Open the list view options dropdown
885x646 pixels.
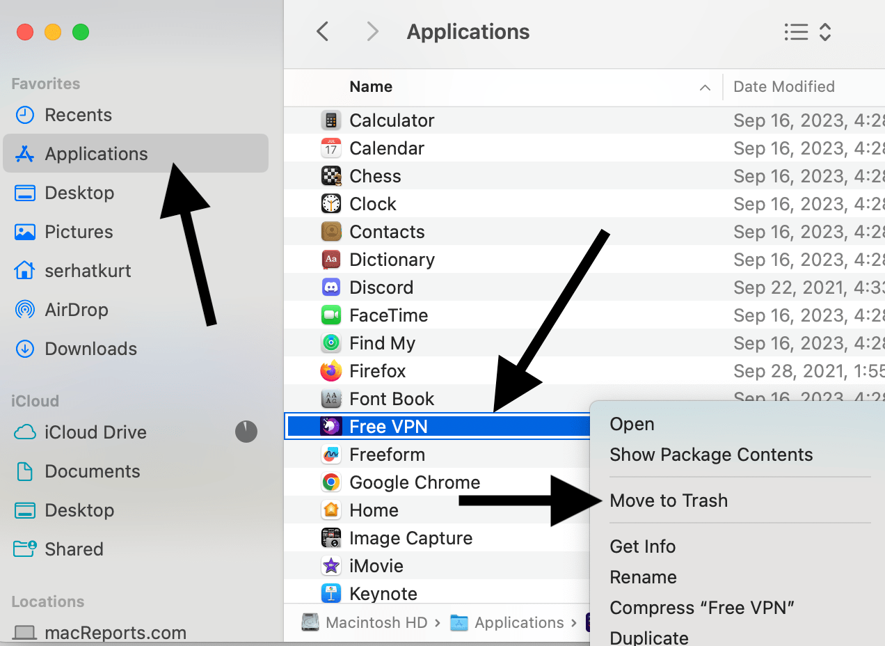point(807,32)
